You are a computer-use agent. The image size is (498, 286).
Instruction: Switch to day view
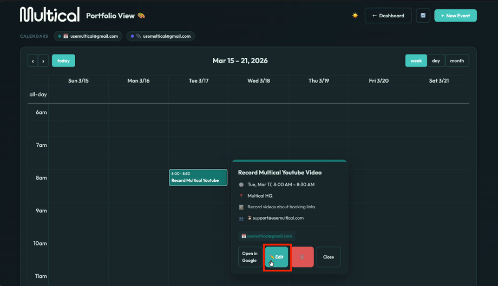pos(436,61)
